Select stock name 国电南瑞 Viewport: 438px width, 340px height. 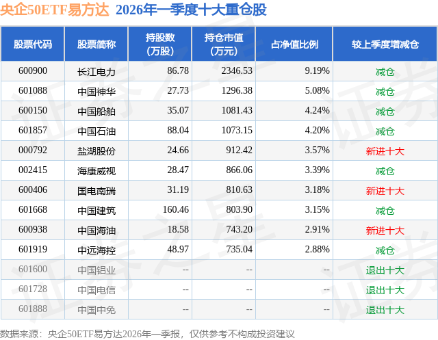[96, 191]
